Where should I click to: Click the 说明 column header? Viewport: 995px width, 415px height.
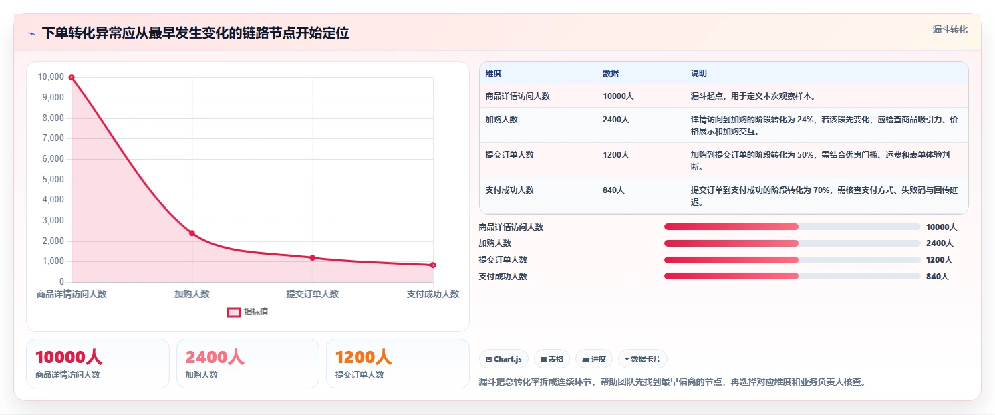point(699,73)
